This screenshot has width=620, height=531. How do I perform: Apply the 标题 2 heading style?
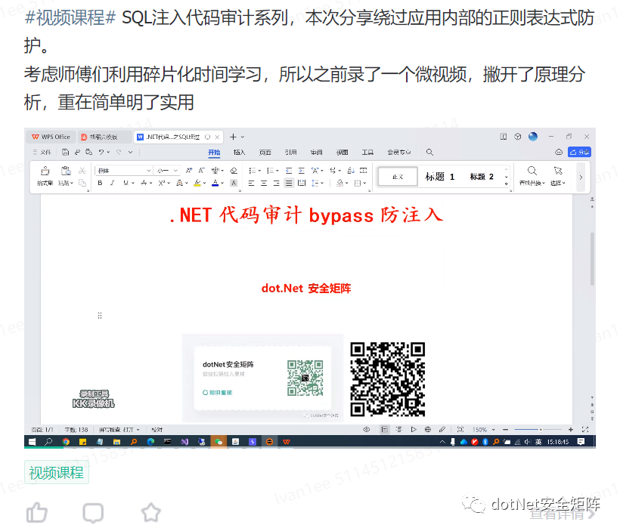(x=481, y=177)
